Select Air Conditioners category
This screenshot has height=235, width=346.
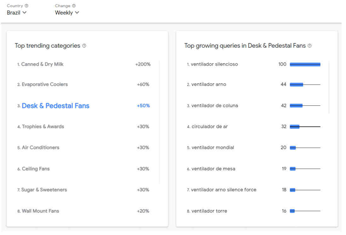click(x=40, y=148)
